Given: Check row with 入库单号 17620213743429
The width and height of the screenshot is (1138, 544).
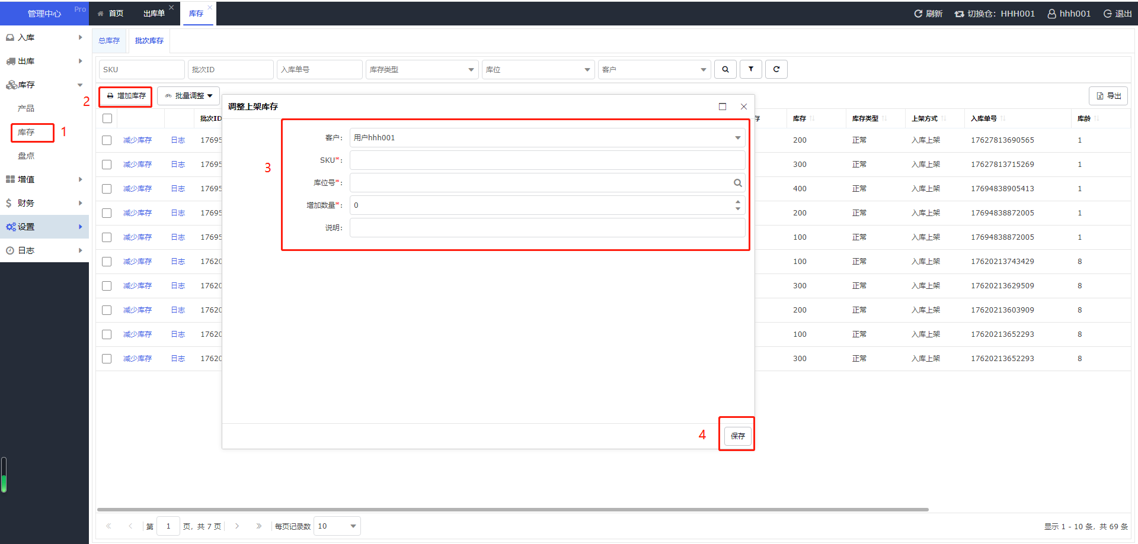Looking at the screenshot, I should [107, 262].
